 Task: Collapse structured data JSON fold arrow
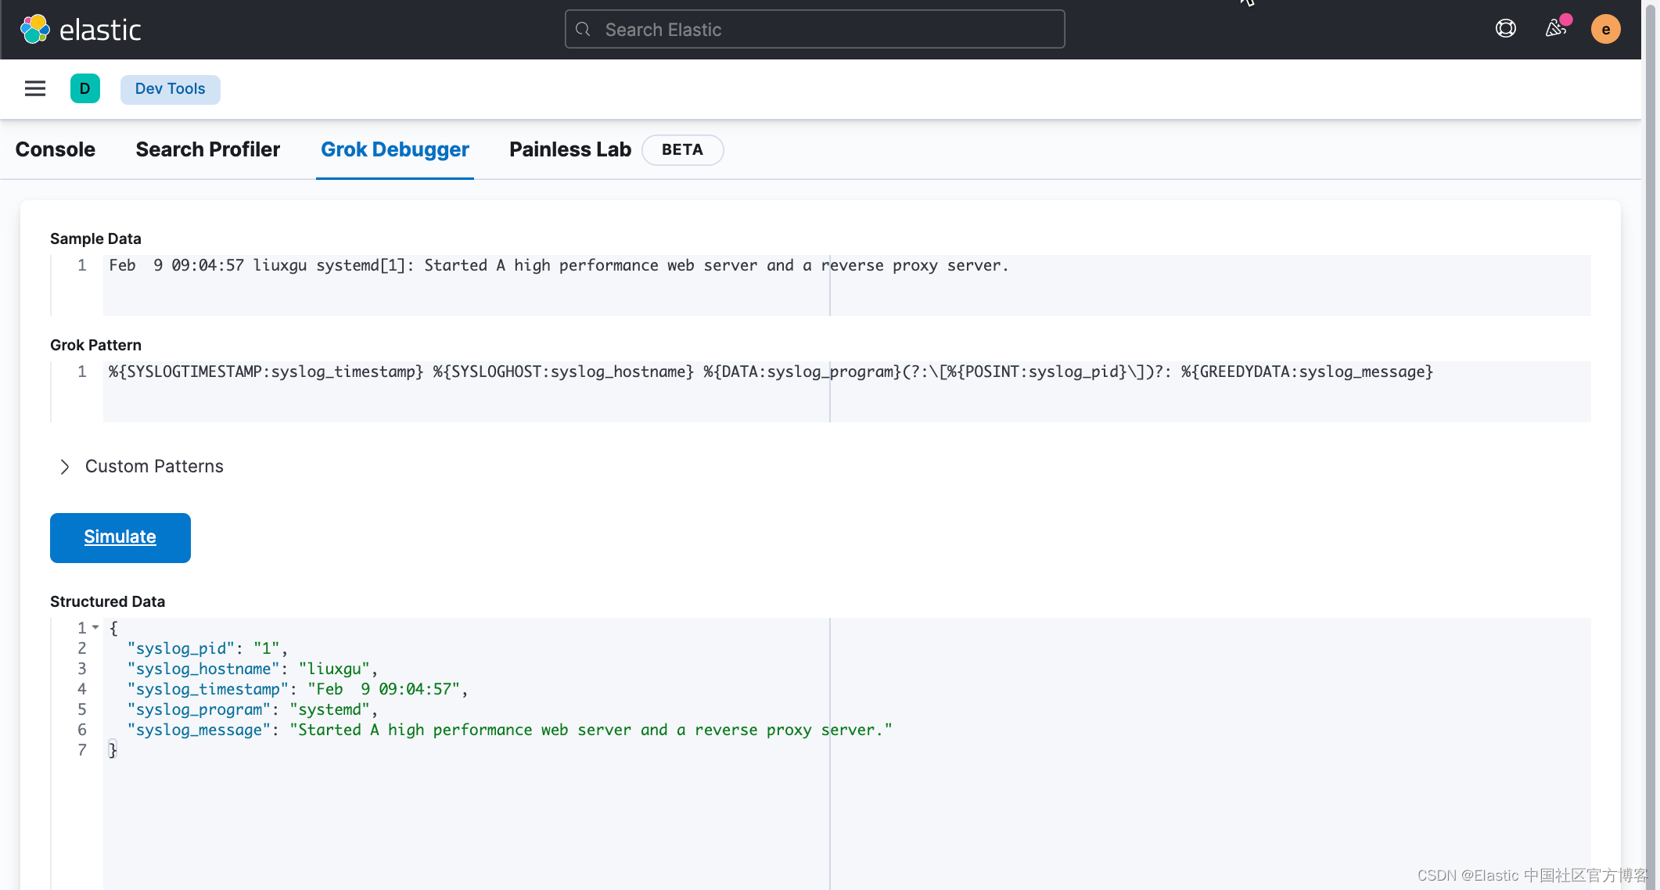(x=95, y=627)
